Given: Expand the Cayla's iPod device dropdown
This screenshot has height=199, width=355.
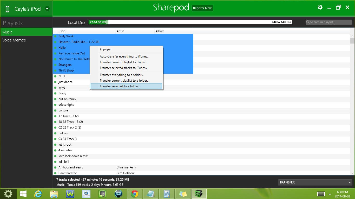Looking at the screenshot, I should click(x=47, y=9).
